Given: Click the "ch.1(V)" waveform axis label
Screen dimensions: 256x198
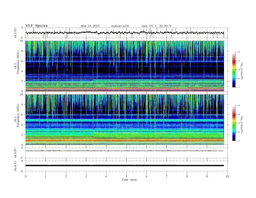Looking at the screenshot, I should (x=16, y=33).
